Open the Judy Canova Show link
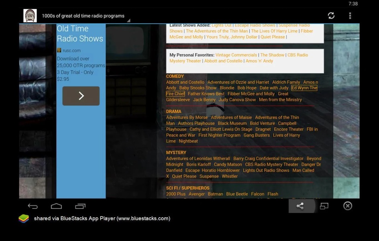Viewport: 379px width, 241px height. (237, 100)
